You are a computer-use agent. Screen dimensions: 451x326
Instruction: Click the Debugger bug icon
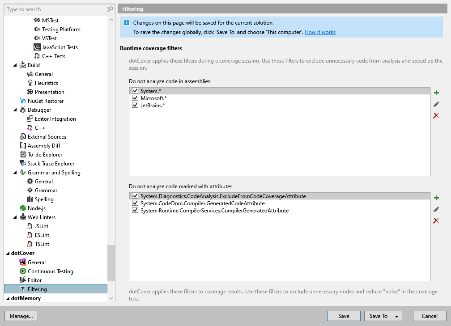23,110
